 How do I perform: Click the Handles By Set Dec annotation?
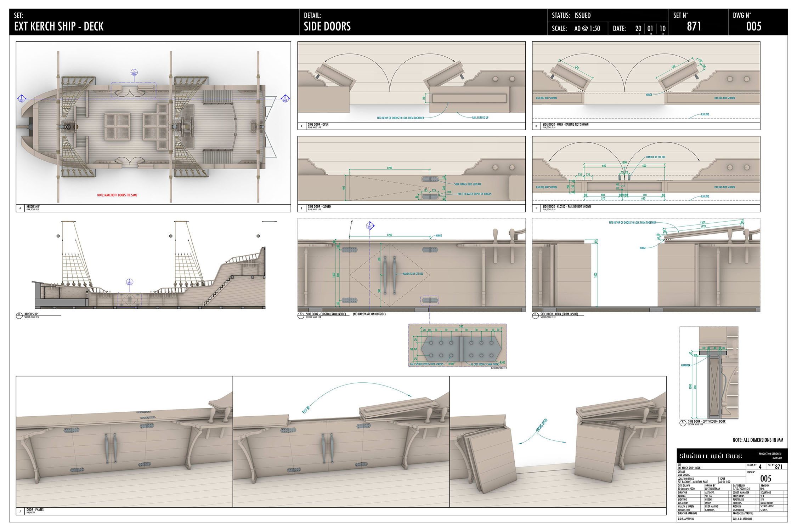coord(413,274)
